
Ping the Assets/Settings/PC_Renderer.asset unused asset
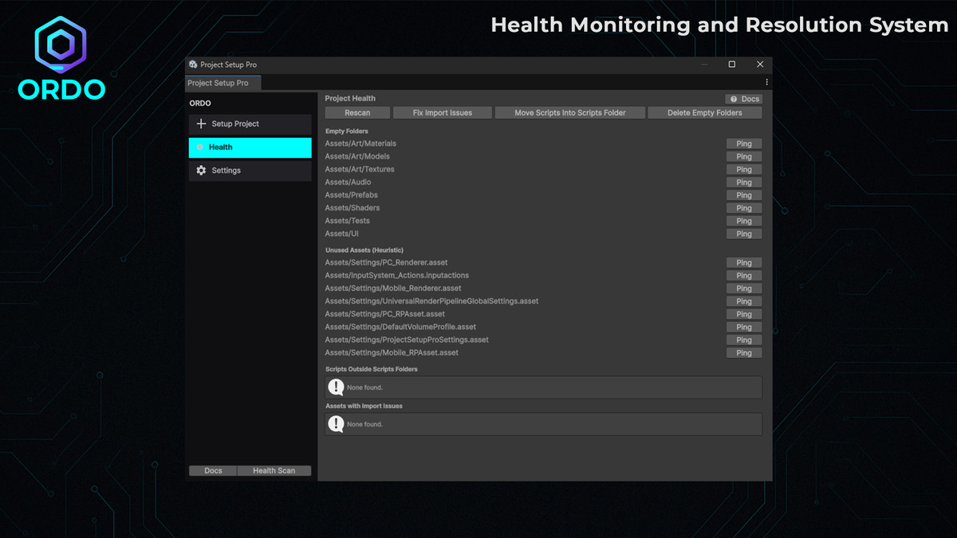point(743,262)
